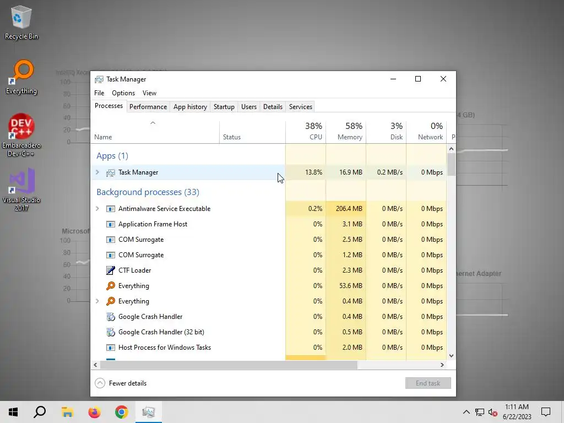This screenshot has width=564, height=423.
Task: Click the Everything icon using 53.6 MB
Action: point(110,286)
